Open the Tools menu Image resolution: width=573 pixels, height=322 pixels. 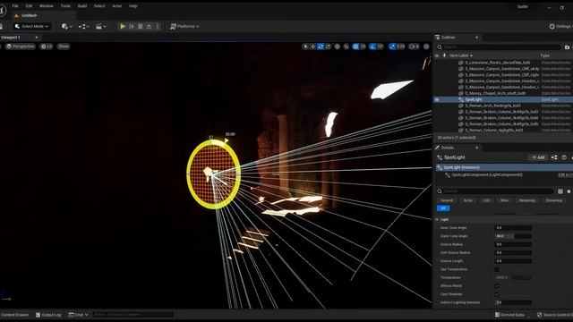point(65,6)
